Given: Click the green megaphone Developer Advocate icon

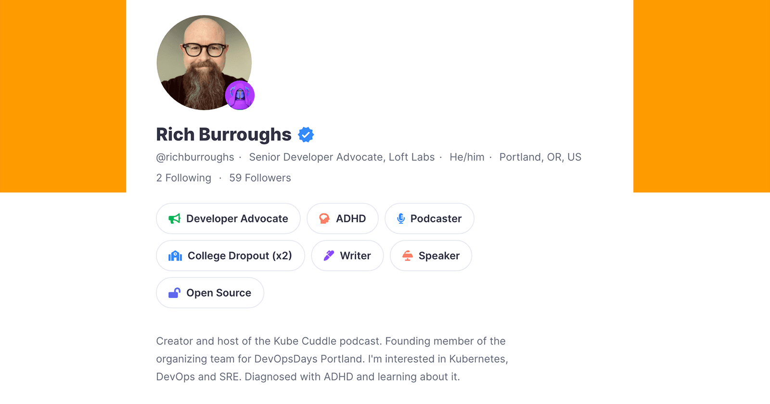Looking at the screenshot, I should pos(175,218).
